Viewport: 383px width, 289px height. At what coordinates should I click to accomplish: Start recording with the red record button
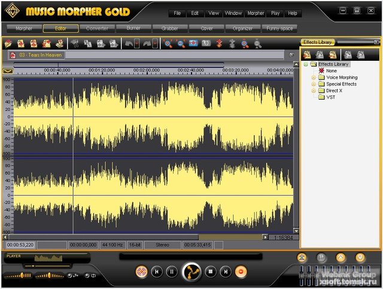[241, 272]
